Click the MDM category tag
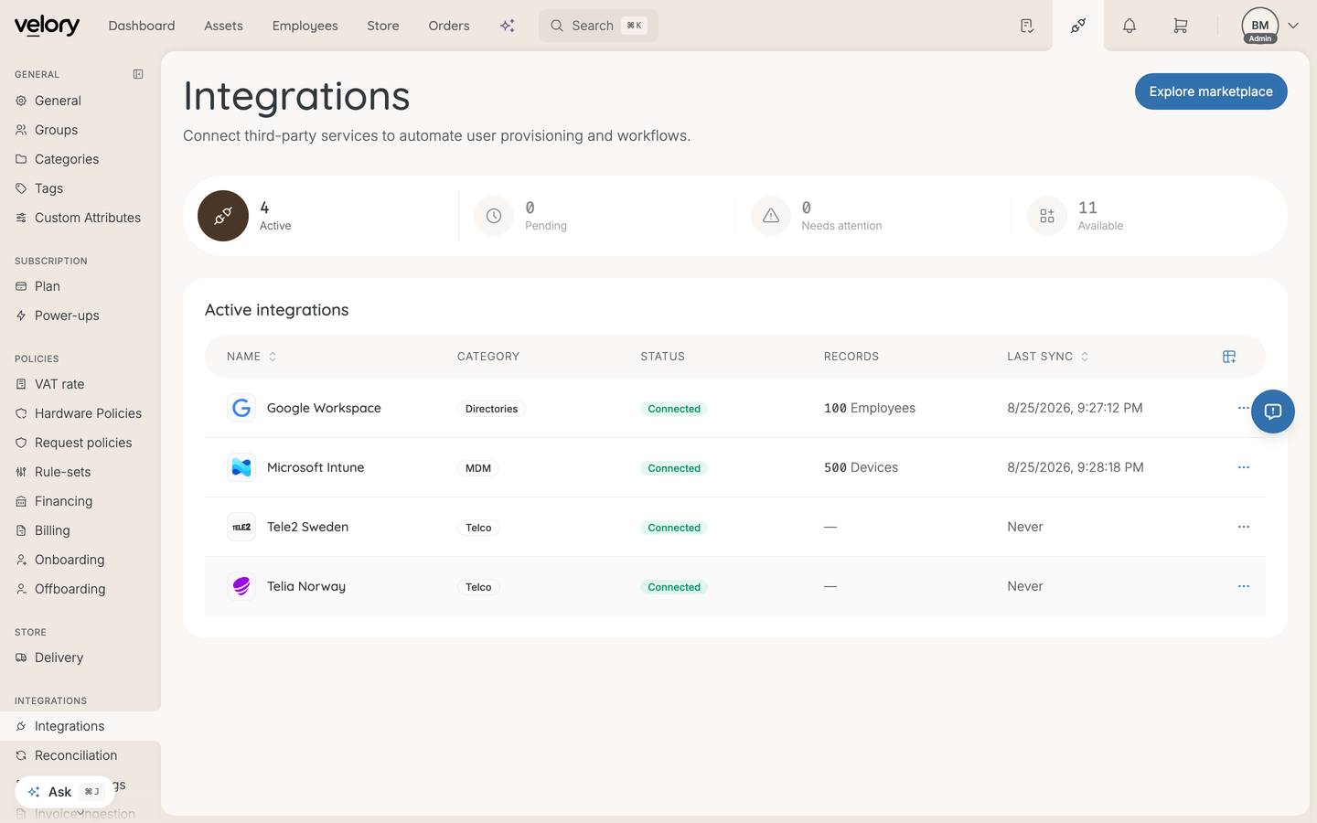Screen dimensions: 1317x823 click(x=478, y=468)
